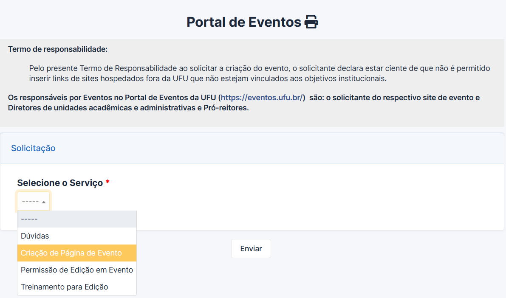Click the Selecione o Serviço label
The width and height of the screenshot is (506, 298).
point(60,183)
